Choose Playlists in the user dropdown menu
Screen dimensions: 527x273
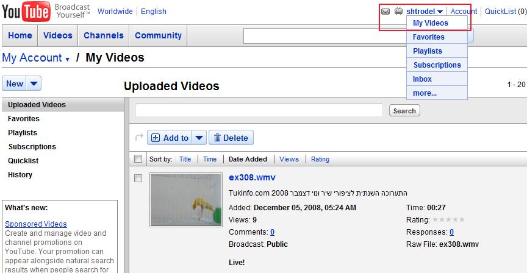428,51
